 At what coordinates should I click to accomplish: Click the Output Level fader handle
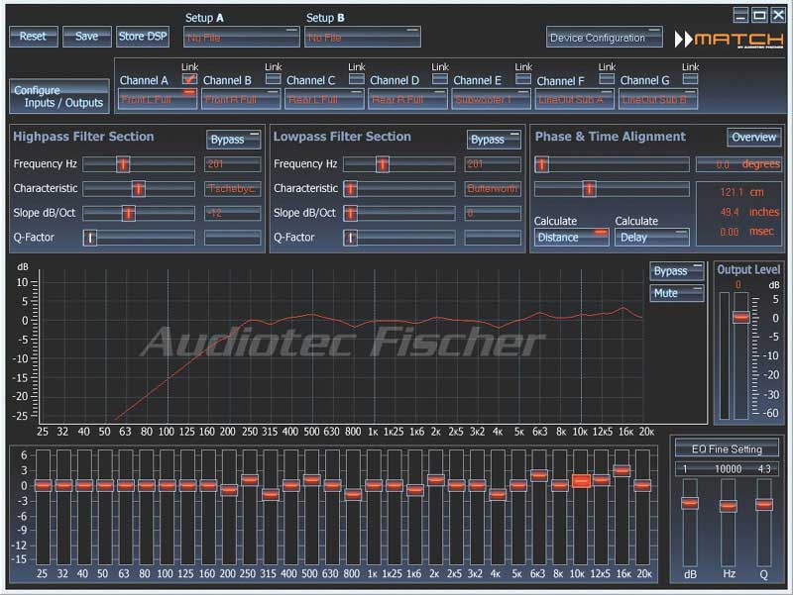(741, 317)
